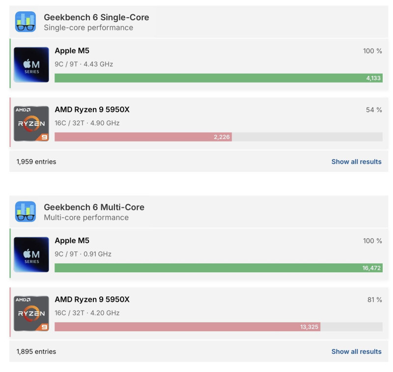This screenshot has height=372, width=393.
Task: Click the AMD Ryzen 9 badge in Multi-Core
Action: [31, 313]
